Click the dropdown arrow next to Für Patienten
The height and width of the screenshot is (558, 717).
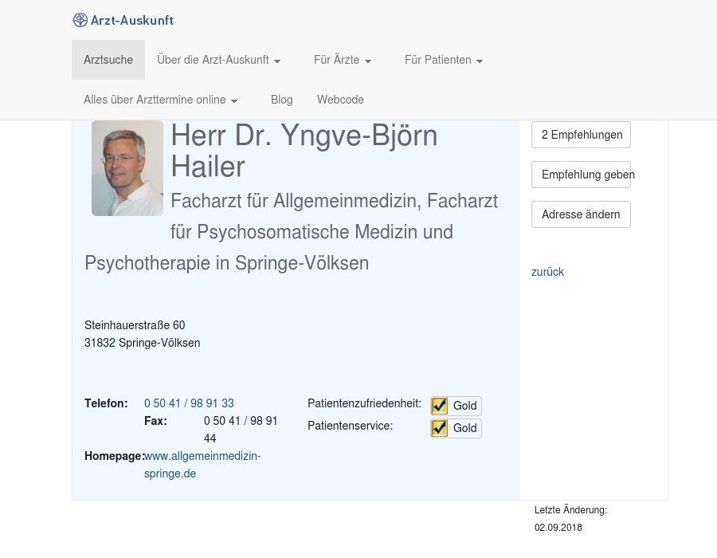point(479,61)
